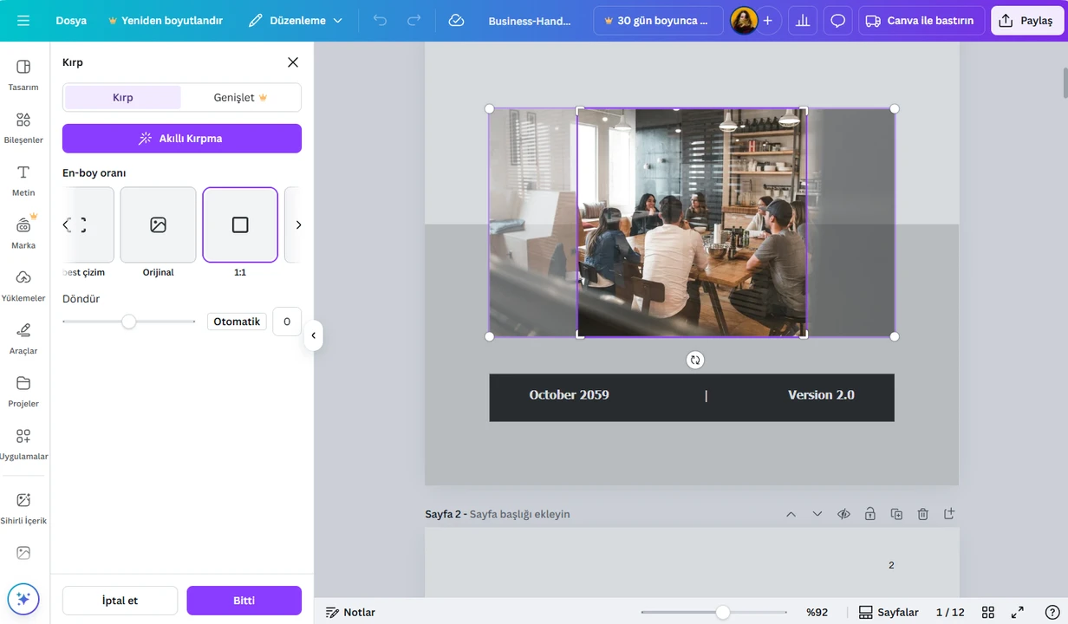1068x624 pixels.
Task: Delete page 2 with trash icon
Action: pyautogui.click(x=923, y=514)
